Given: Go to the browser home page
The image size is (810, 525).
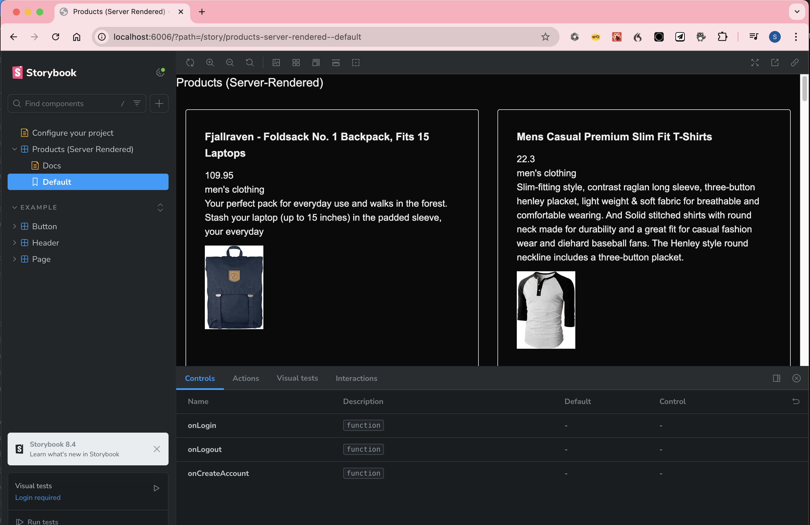Looking at the screenshot, I should 77,37.
